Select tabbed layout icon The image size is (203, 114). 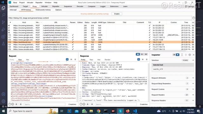coord(146,54)
